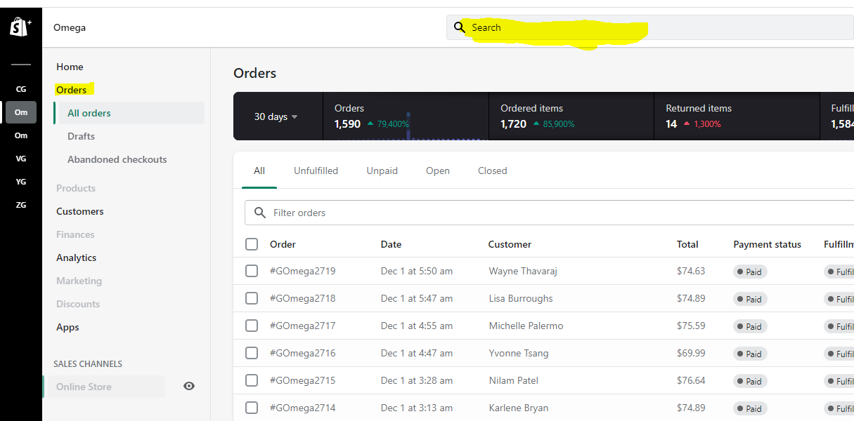Viewport: 854px width, 421px height.
Task: Open order #GOmega2719
Action: coord(302,271)
